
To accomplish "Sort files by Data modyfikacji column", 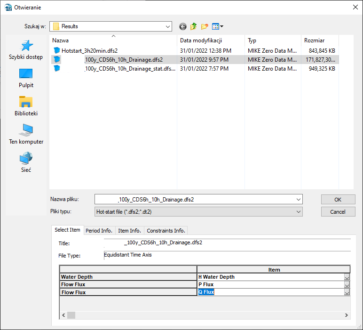I will (x=201, y=40).
